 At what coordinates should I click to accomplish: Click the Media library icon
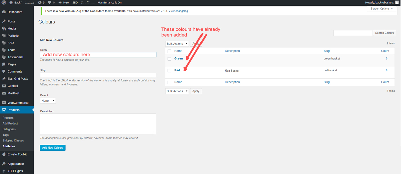[x=4, y=29]
